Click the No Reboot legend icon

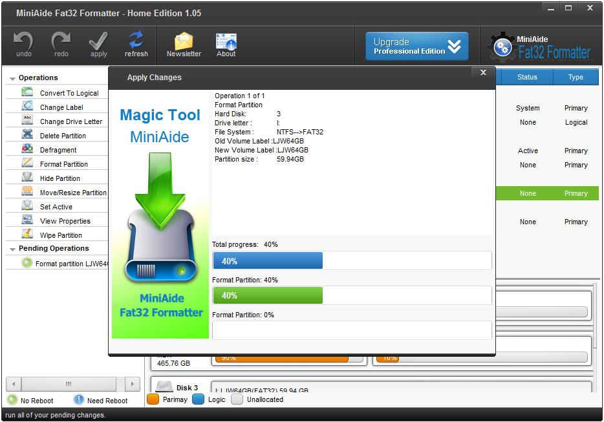coord(12,400)
